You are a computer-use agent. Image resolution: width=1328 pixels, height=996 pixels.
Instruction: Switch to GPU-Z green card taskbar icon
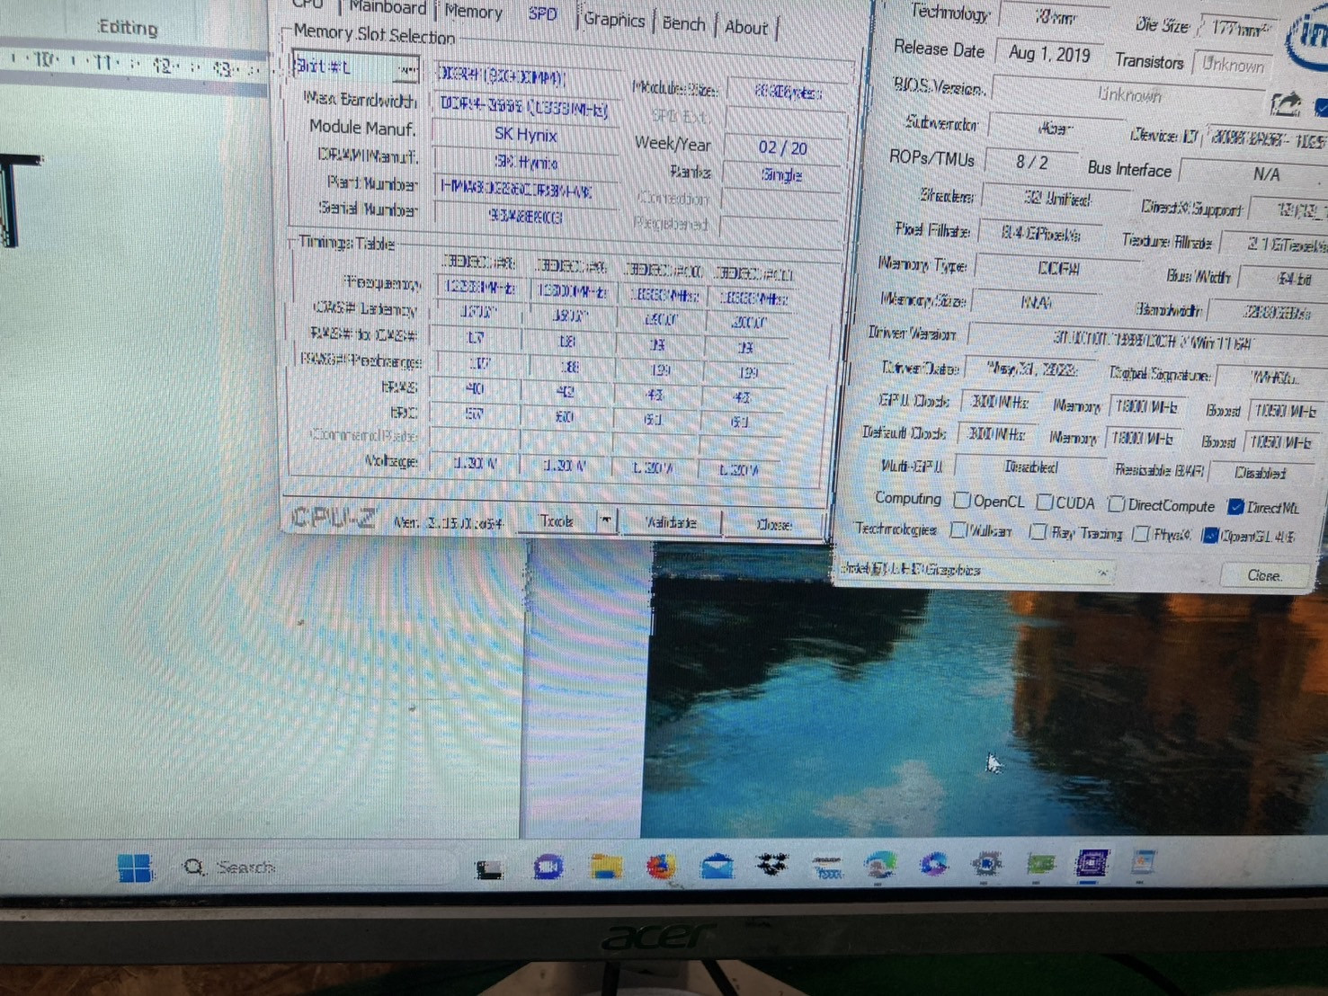click(x=1040, y=864)
